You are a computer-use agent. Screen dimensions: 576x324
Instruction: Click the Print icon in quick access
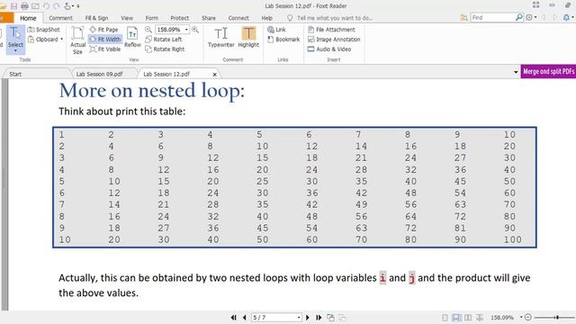[x=24, y=6]
